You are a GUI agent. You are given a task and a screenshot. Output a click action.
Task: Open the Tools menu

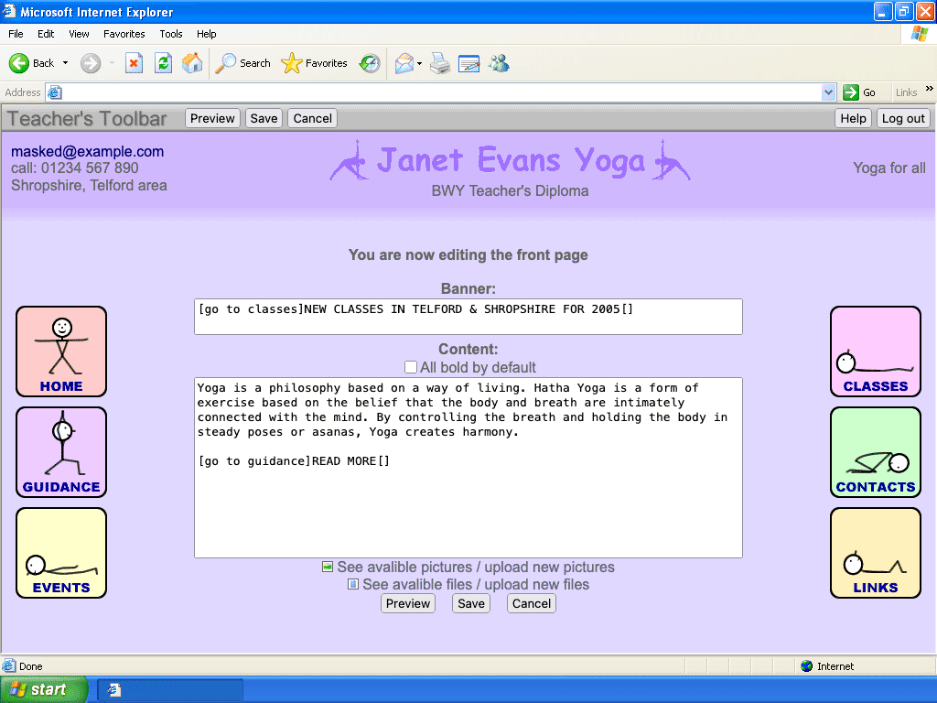pos(171,34)
